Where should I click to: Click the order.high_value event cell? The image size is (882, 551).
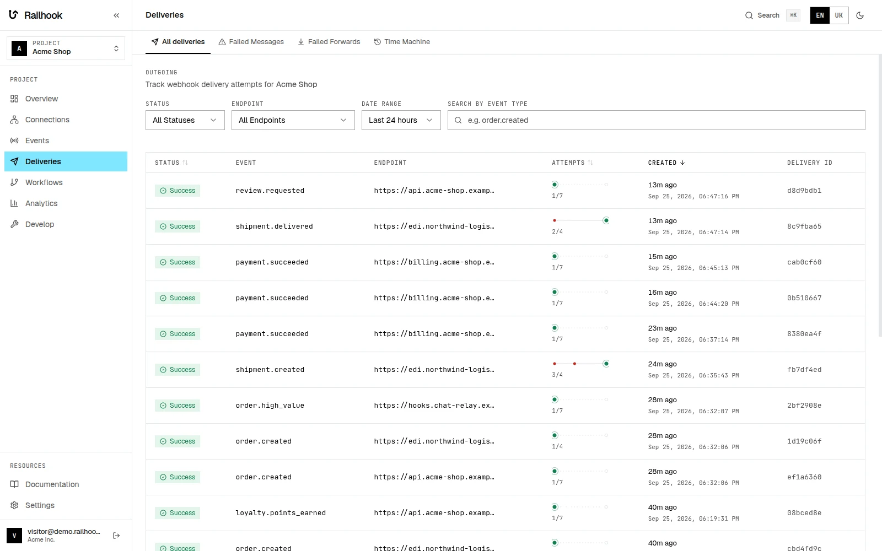pos(270,406)
